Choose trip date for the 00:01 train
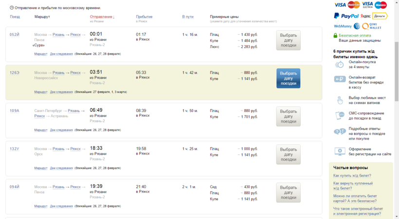Screen dimensions: 399x219 click(x=288, y=40)
